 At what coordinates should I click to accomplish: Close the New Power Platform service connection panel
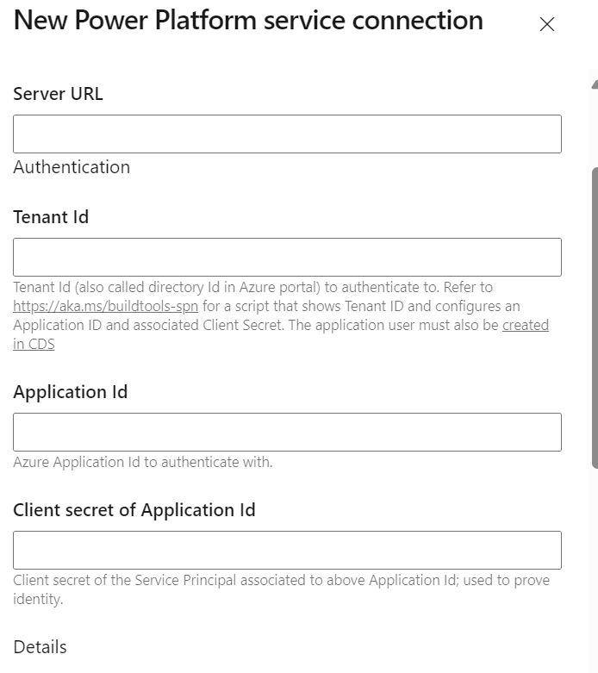[x=546, y=24]
